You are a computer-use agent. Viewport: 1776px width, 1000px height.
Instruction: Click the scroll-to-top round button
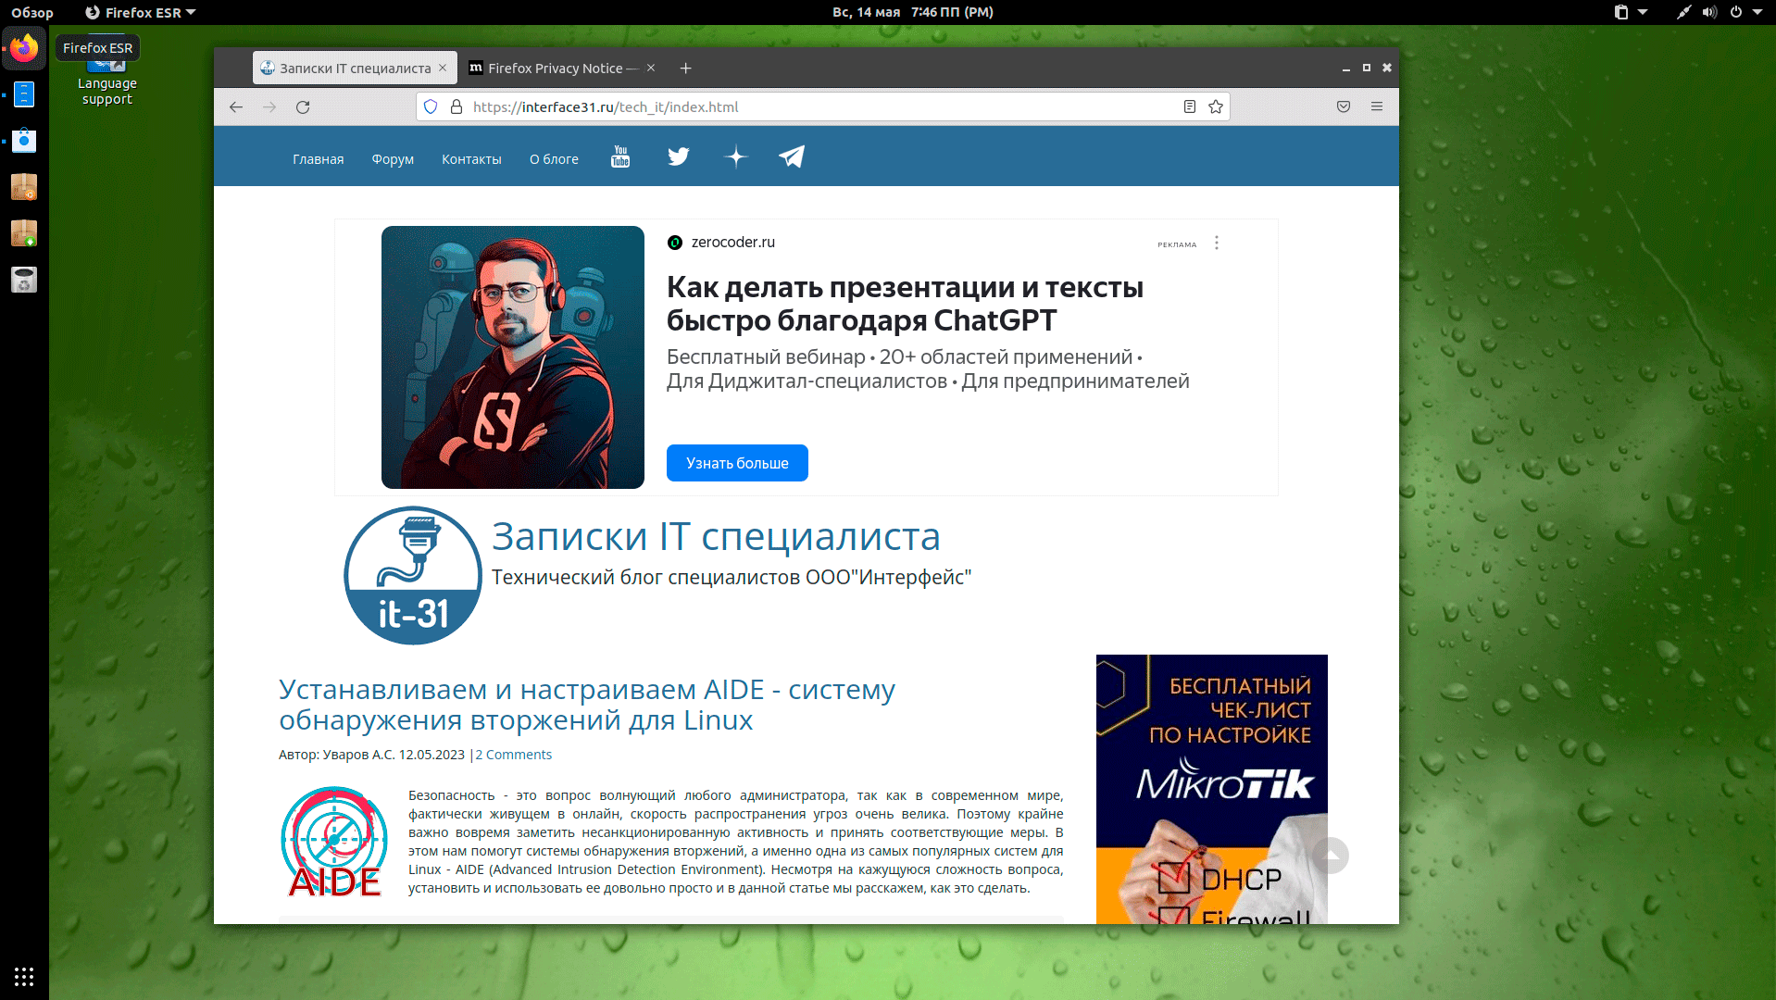1331,856
